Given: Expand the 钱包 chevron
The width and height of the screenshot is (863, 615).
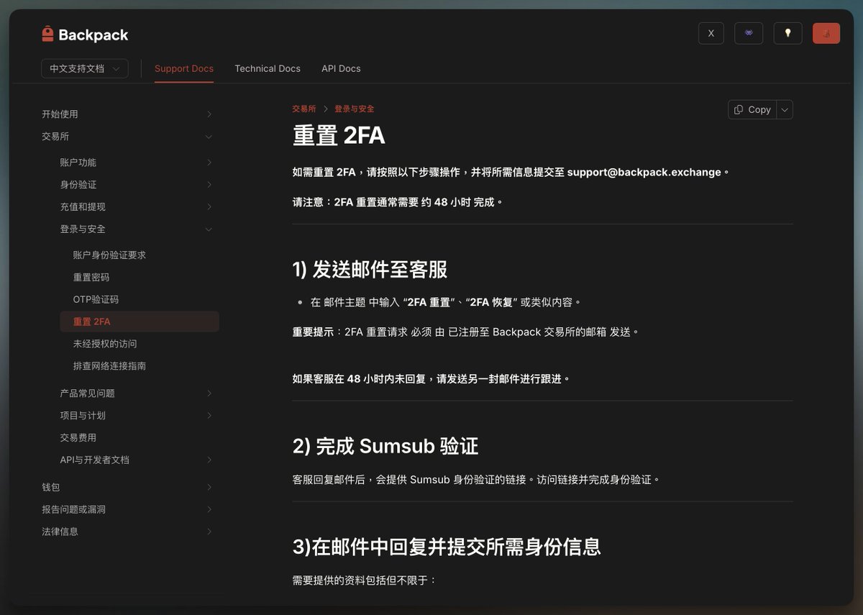Looking at the screenshot, I should tap(209, 487).
